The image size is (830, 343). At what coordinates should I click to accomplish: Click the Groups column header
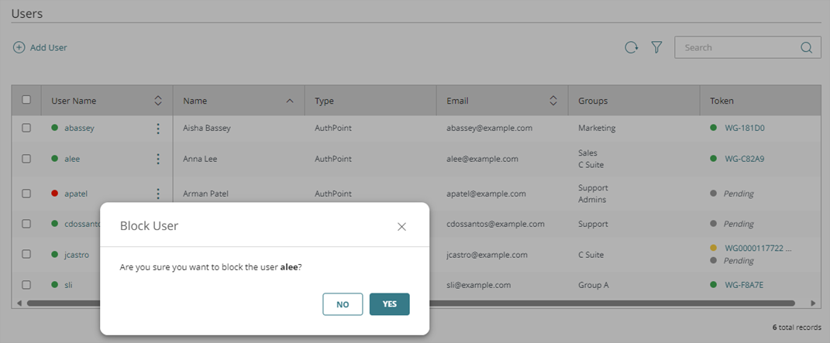pos(593,101)
